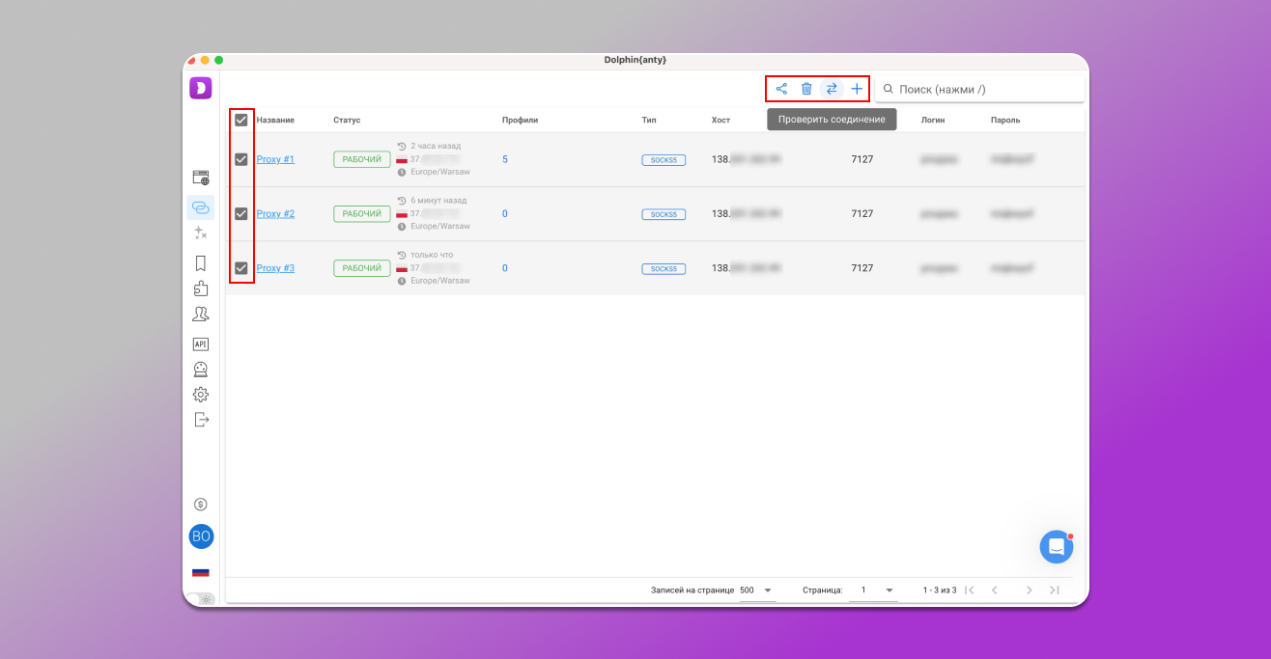Screen dimensions: 1271x659
Task: Open the Proxy #1 link
Action: click(275, 159)
